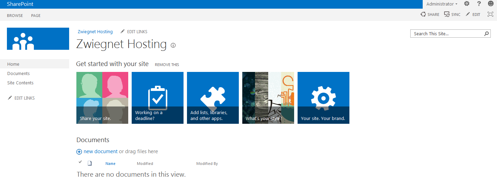Open the settings gear menu
The image size is (497, 195).
tap(467, 4)
